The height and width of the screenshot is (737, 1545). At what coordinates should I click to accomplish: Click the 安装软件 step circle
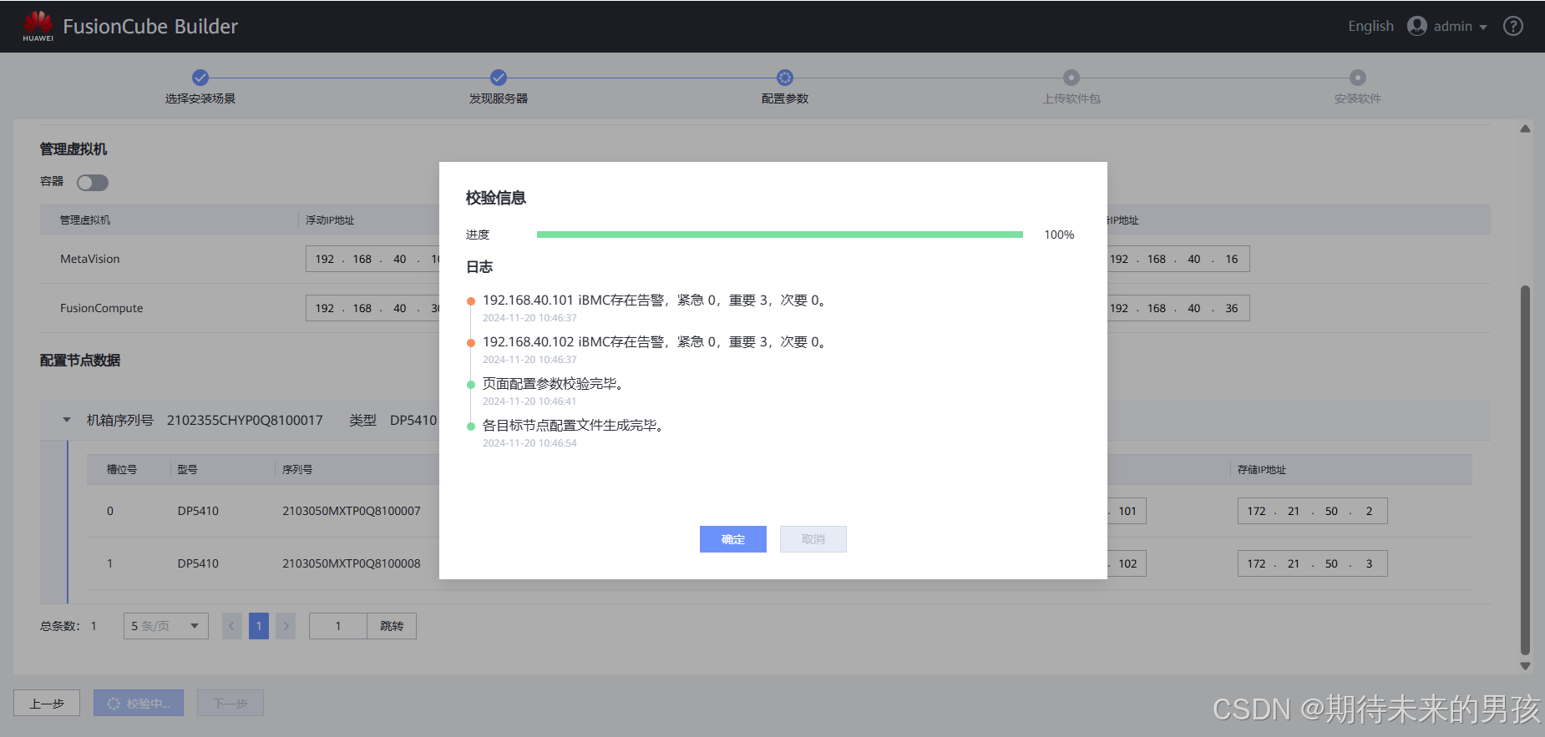[1358, 78]
